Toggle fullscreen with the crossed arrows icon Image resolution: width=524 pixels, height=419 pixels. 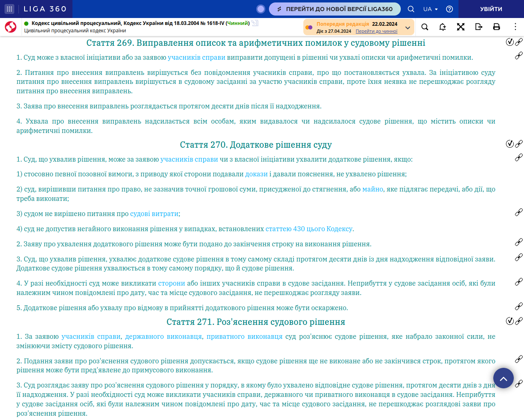pos(461,27)
